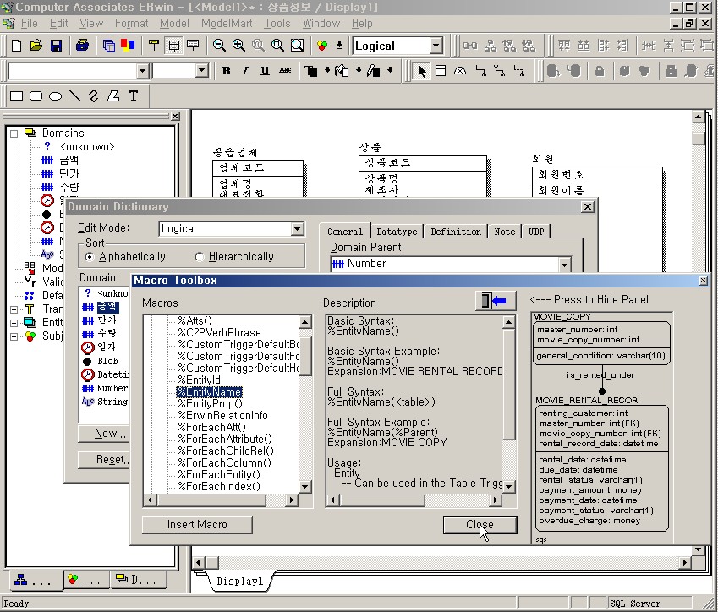Click Close in Macro Toolbox
The height and width of the screenshot is (612, 718).
480,525
